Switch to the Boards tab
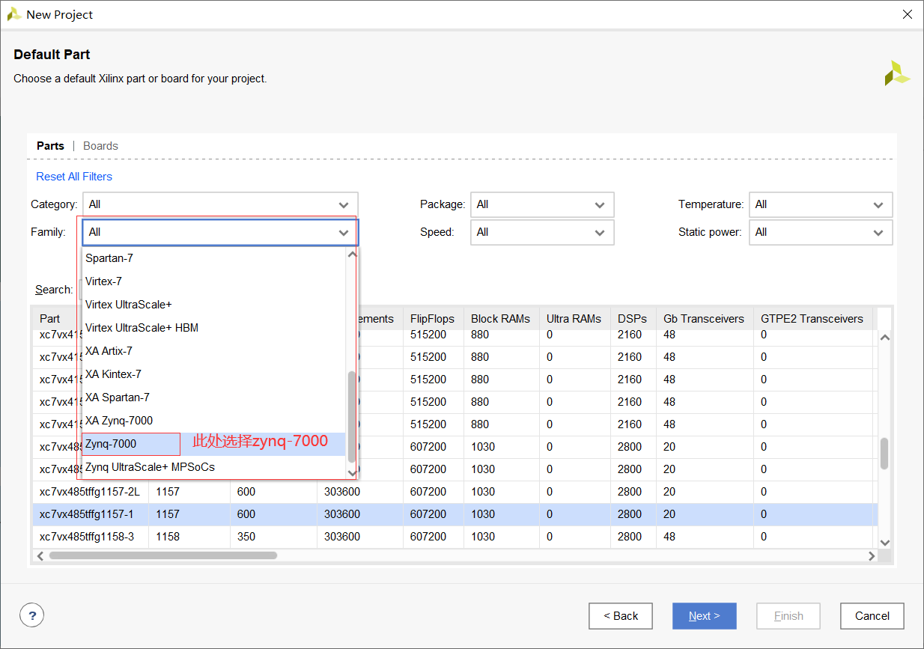Viewport: 924px width, 649px height. pos(100,146)
